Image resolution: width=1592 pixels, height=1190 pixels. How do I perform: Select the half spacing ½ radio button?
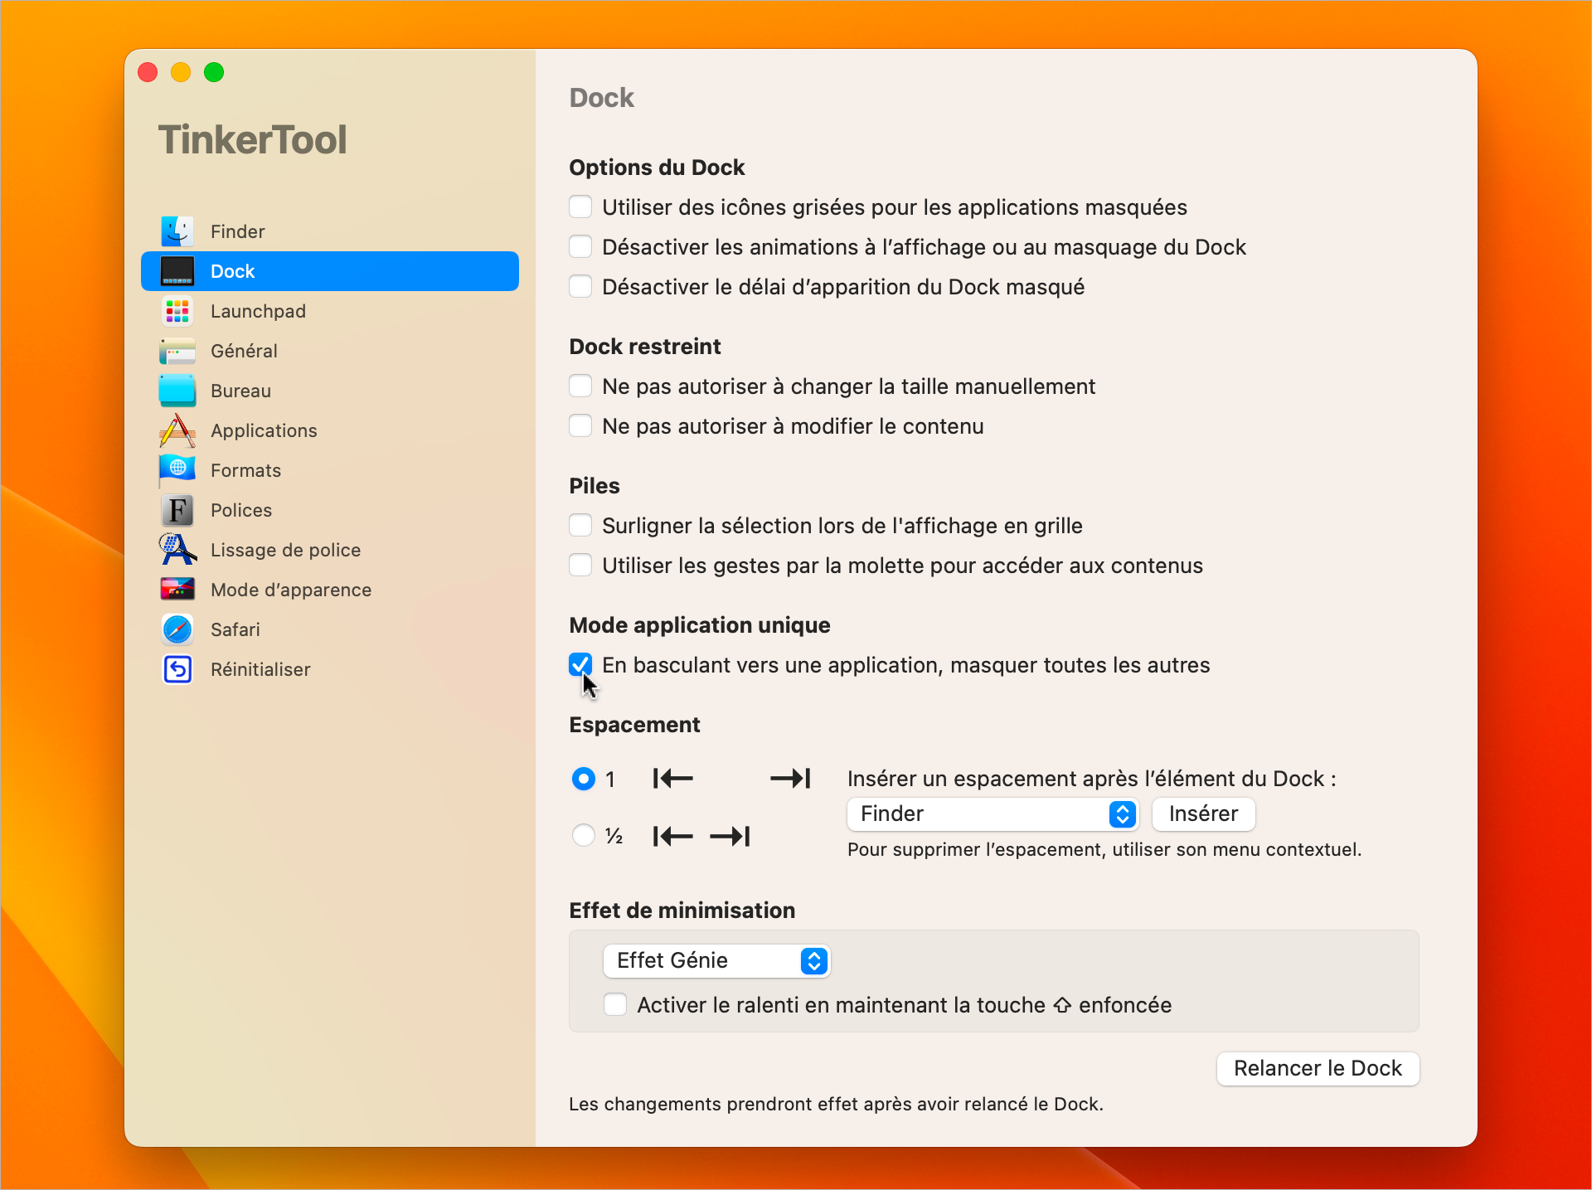[x=584, y=835]
